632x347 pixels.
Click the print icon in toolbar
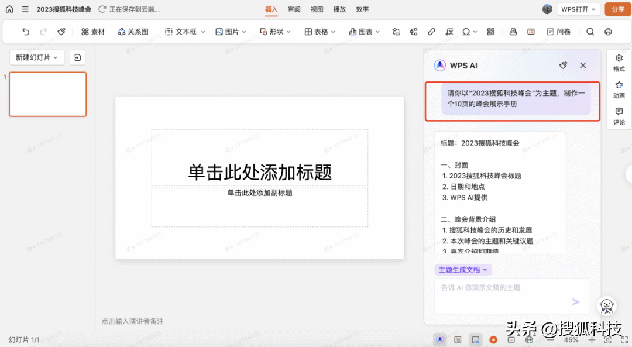point(608,32)
